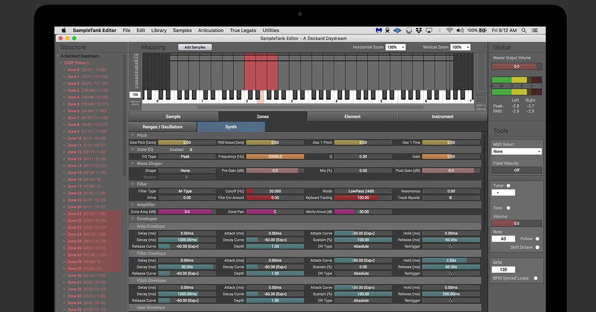
Task: Click the Tone indicator in Tools panel
Action: click(508, 208)
